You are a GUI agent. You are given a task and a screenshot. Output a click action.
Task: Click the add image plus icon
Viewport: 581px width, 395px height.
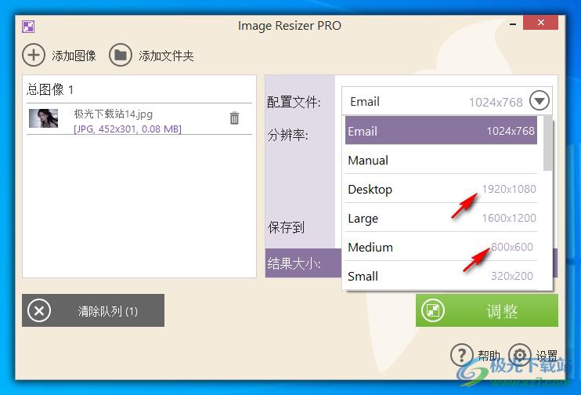34,55
